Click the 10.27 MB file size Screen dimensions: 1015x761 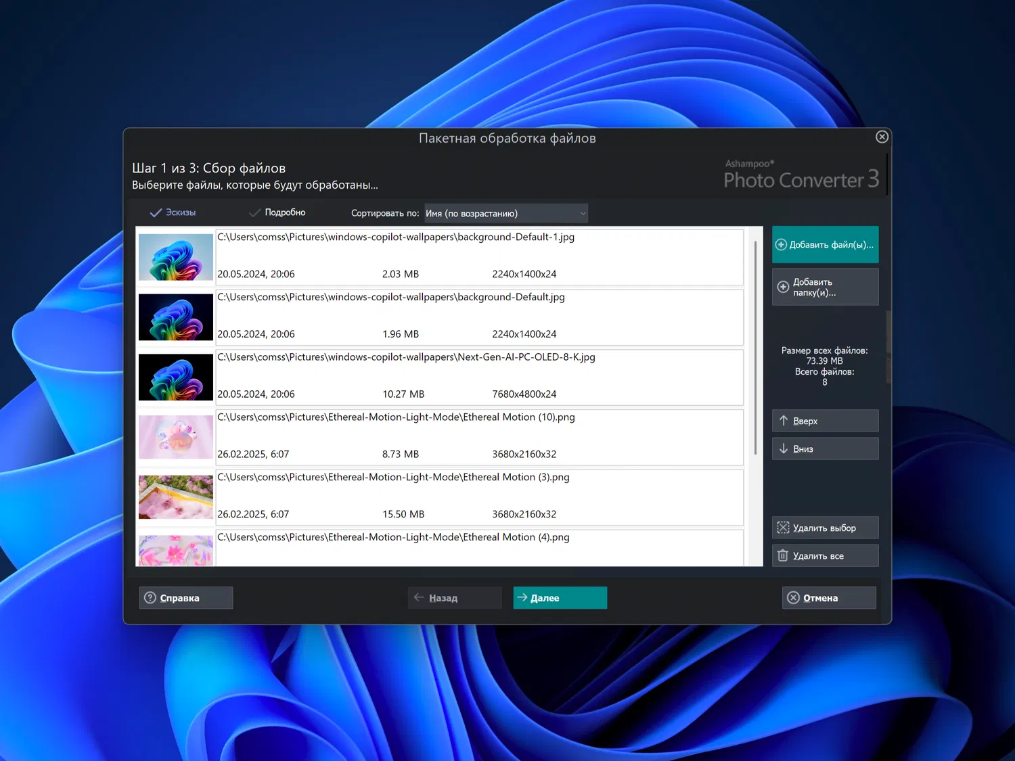[x=403, y=394]
